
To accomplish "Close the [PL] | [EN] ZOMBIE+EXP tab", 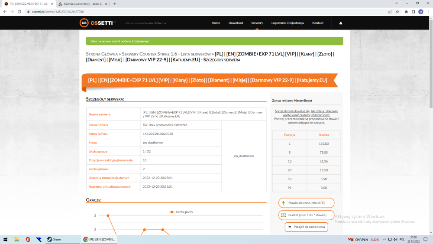I will click(x=52, y=4).
